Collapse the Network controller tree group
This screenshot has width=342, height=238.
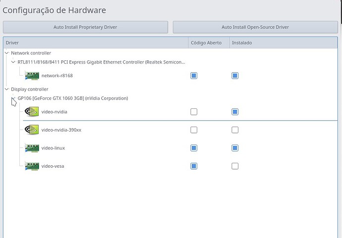(x=7, y=53)
